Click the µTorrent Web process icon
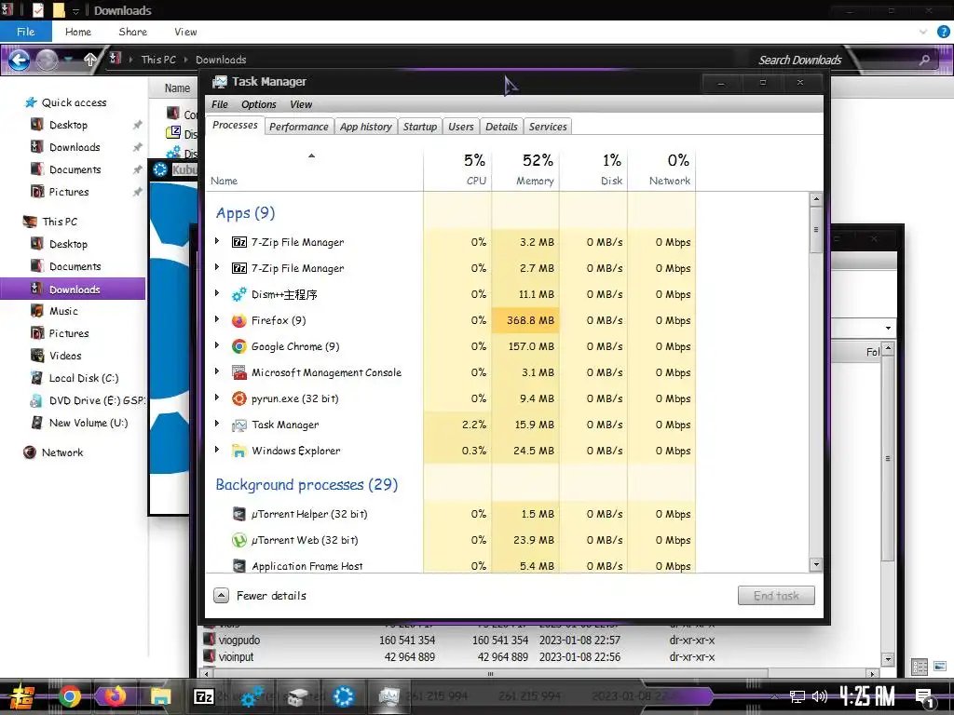Screen dimensions: 954x715 [x=239, y=540]
